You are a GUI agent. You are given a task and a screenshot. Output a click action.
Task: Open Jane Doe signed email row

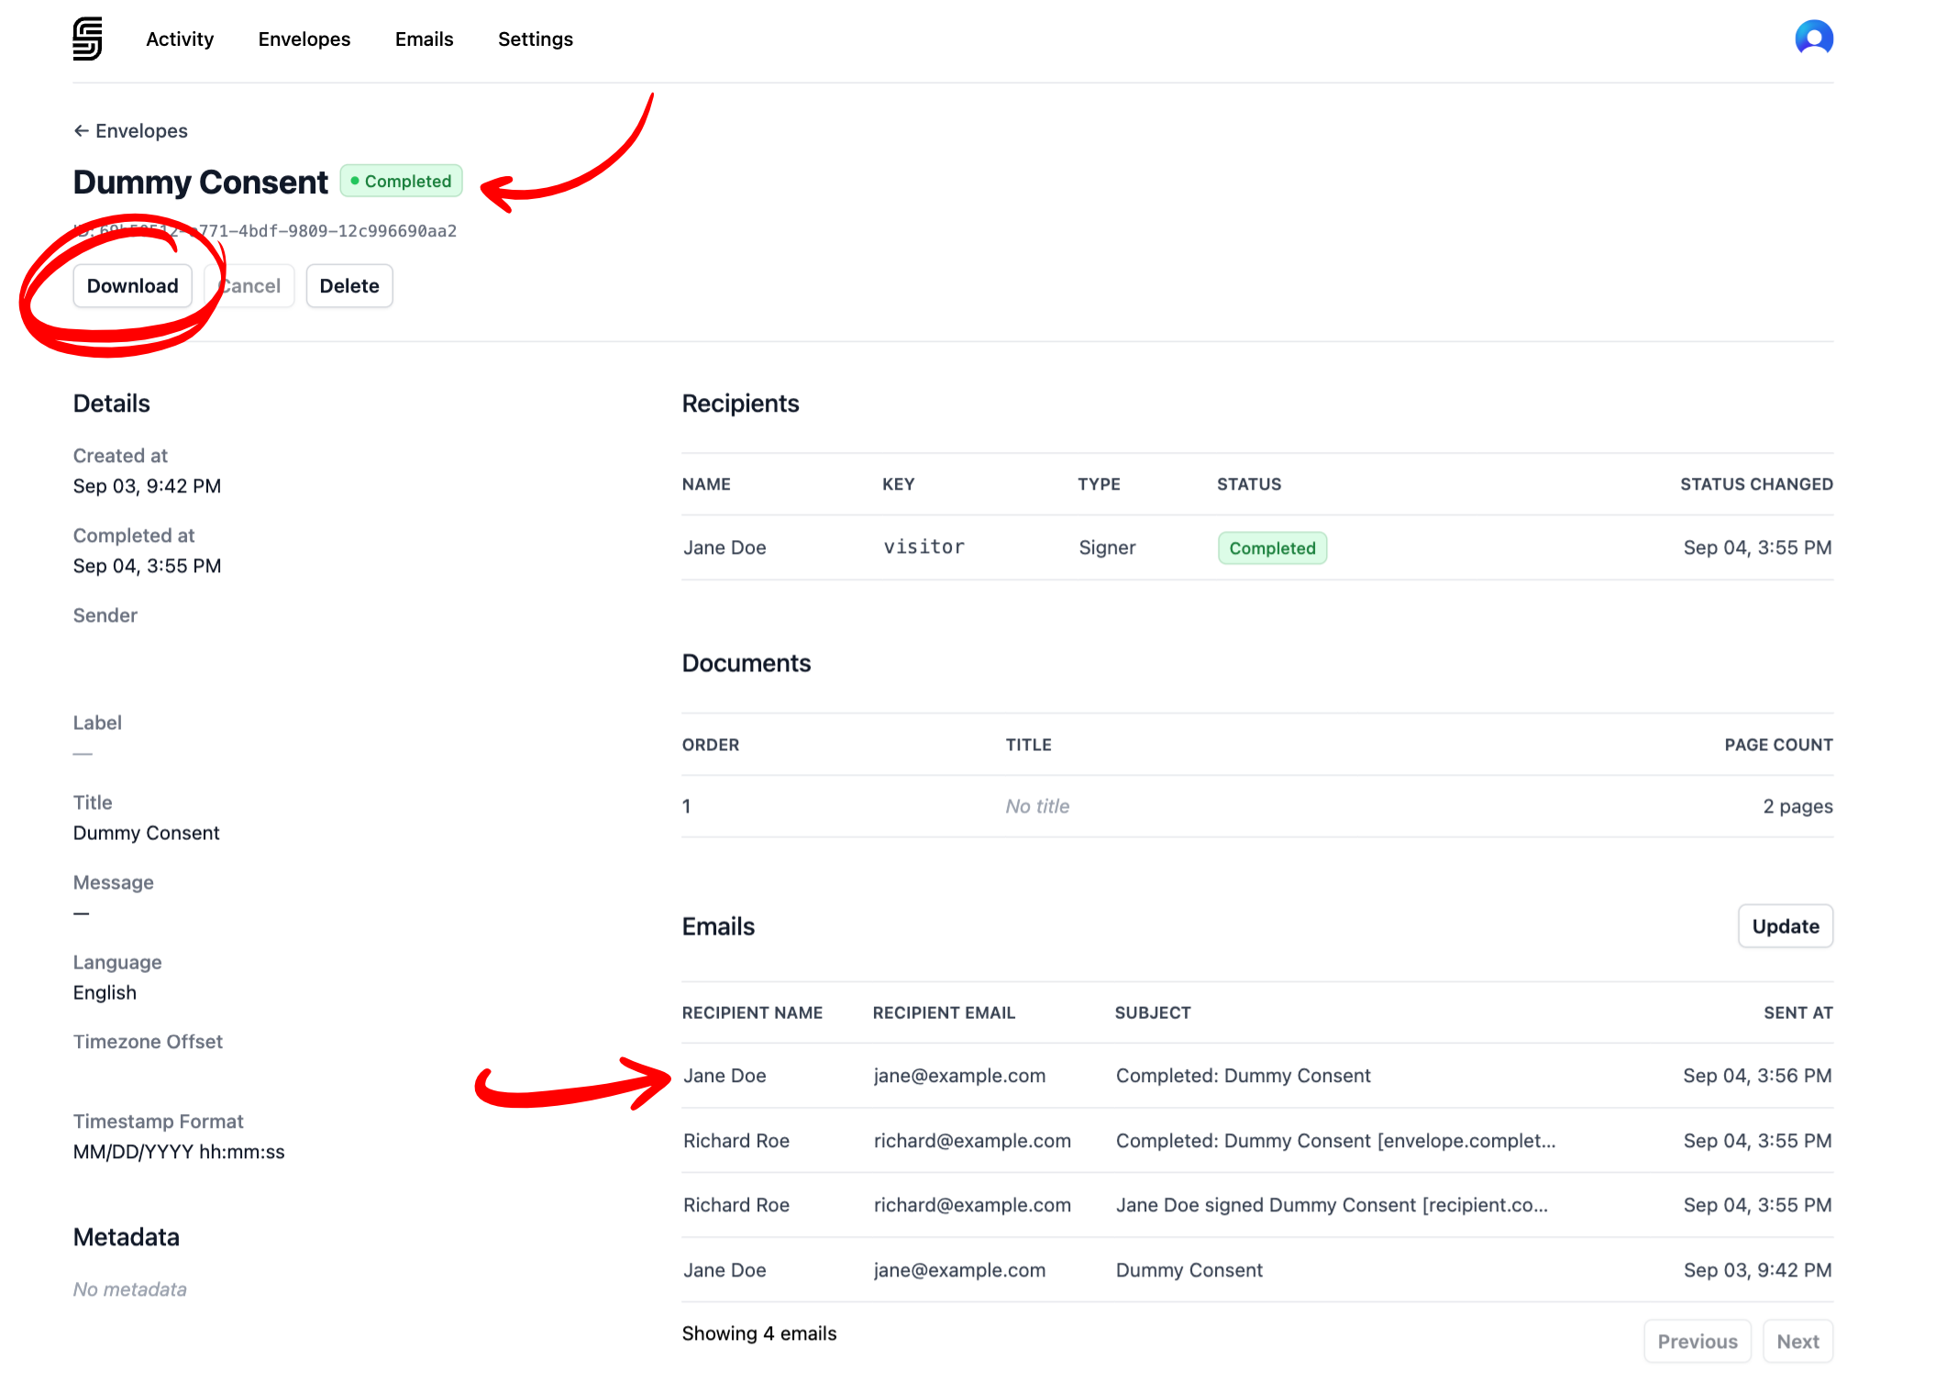[1330, 1205]
